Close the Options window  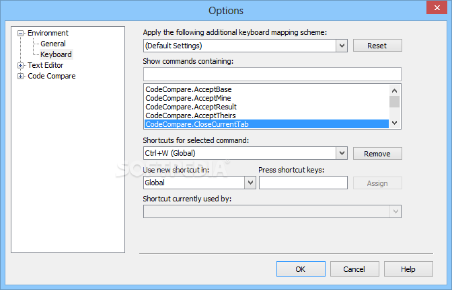pos(437,7)
